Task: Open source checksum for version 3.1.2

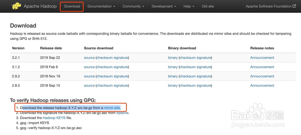Action: click(104, 67)
